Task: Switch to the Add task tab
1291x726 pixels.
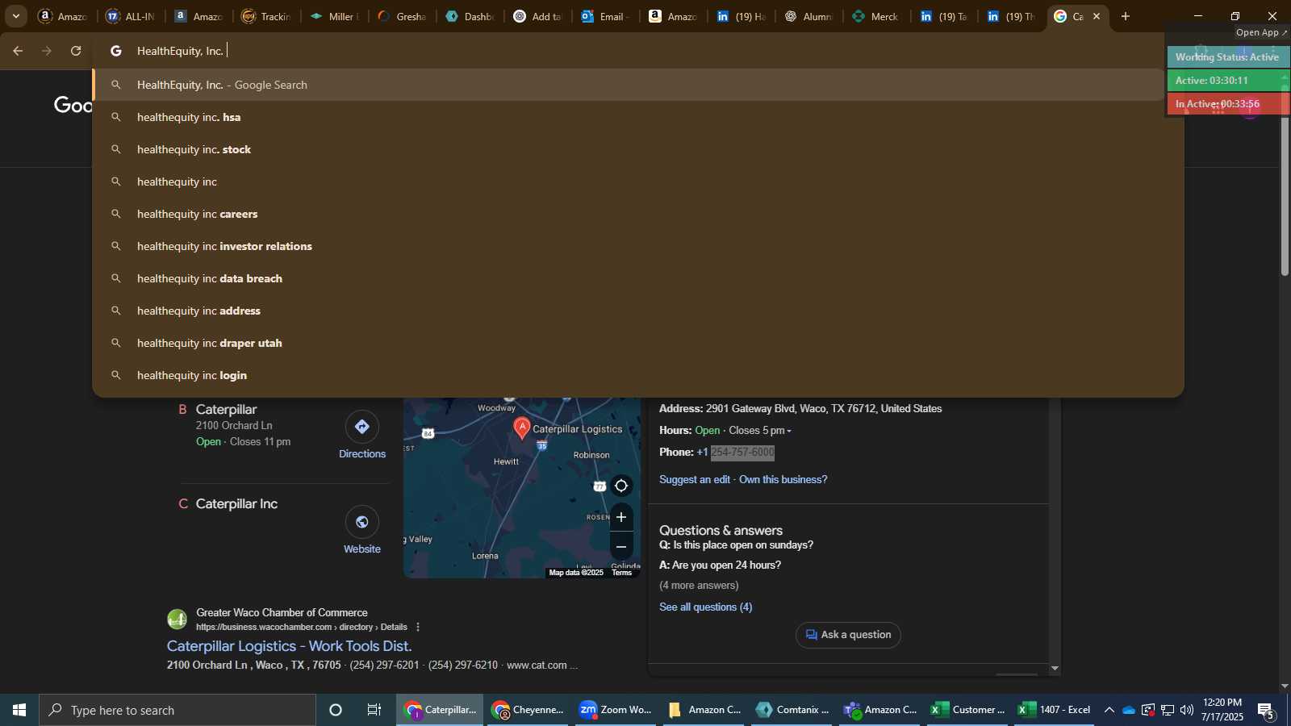Action: click(537, 16)
